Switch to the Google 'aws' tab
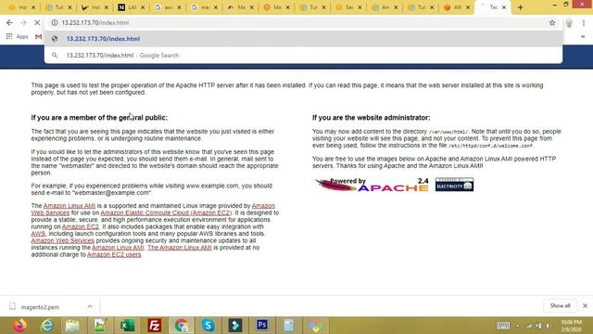This screenshot has height=334, width=593. (168, 7)
